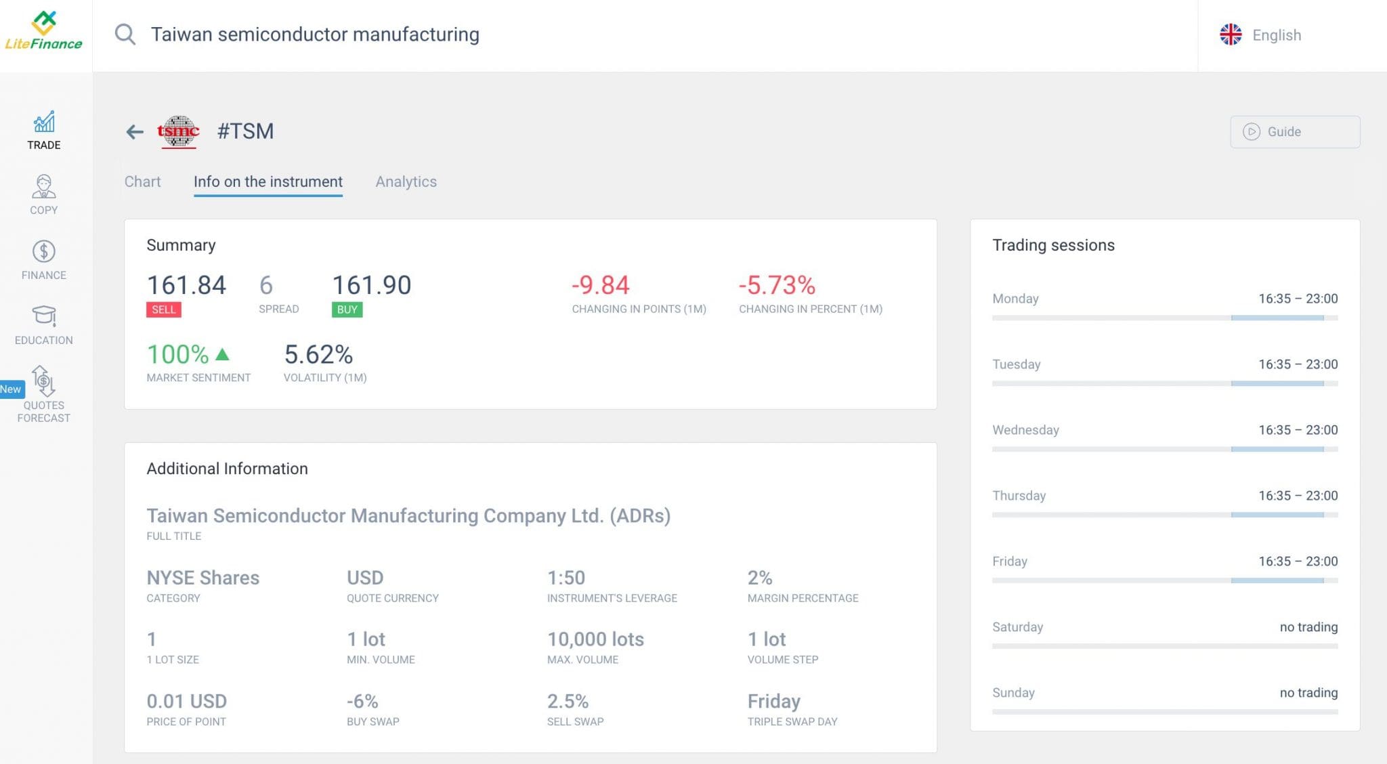
Task: Click the 1 lot volume step value
Action: click(x=767, y=639)
